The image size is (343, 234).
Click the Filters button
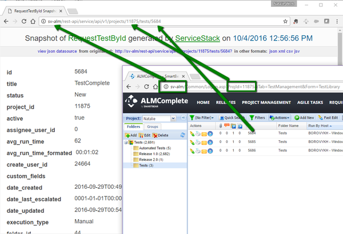pyautogui.click(x=257, y=118)
